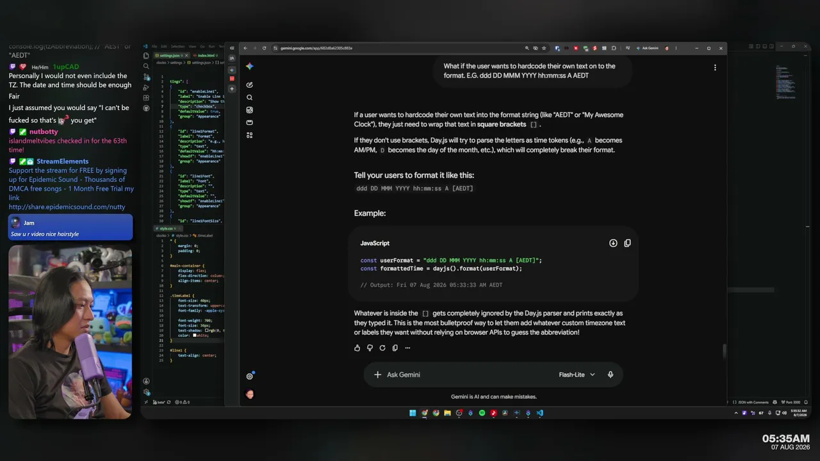Open the Selection menu in VS Code
820x461 pixels.
177,47
